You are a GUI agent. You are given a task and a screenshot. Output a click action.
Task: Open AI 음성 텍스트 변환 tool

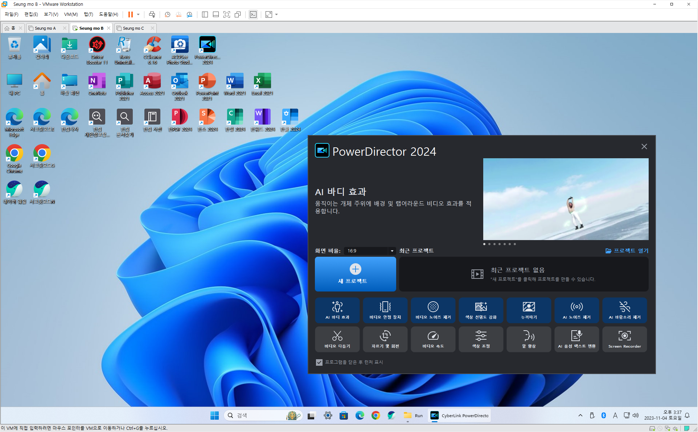pyautogui.click(x=576, y=339)
